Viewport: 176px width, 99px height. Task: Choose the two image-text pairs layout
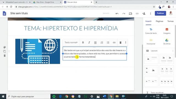pyautogui.click(x=151, y=82)
